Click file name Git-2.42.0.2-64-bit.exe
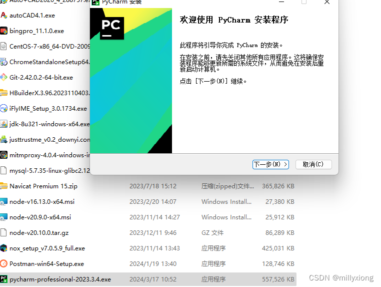 coord(41,78)
